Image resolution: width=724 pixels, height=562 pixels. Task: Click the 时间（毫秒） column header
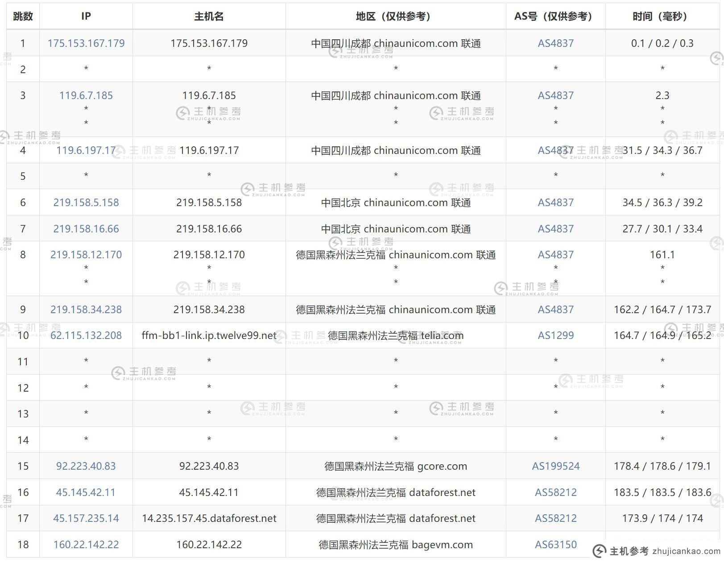coord(662,17)
